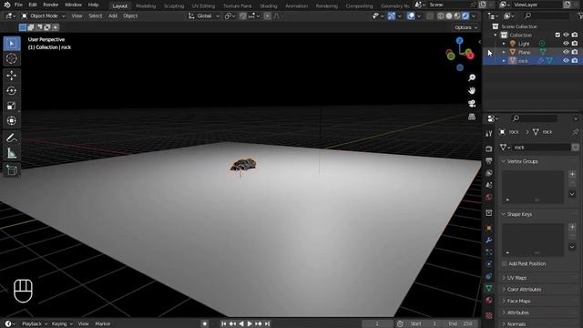Switch perspective/orthographic with grid gizmo
Viewport: 583px width, 328px height.
pos(472,117)
